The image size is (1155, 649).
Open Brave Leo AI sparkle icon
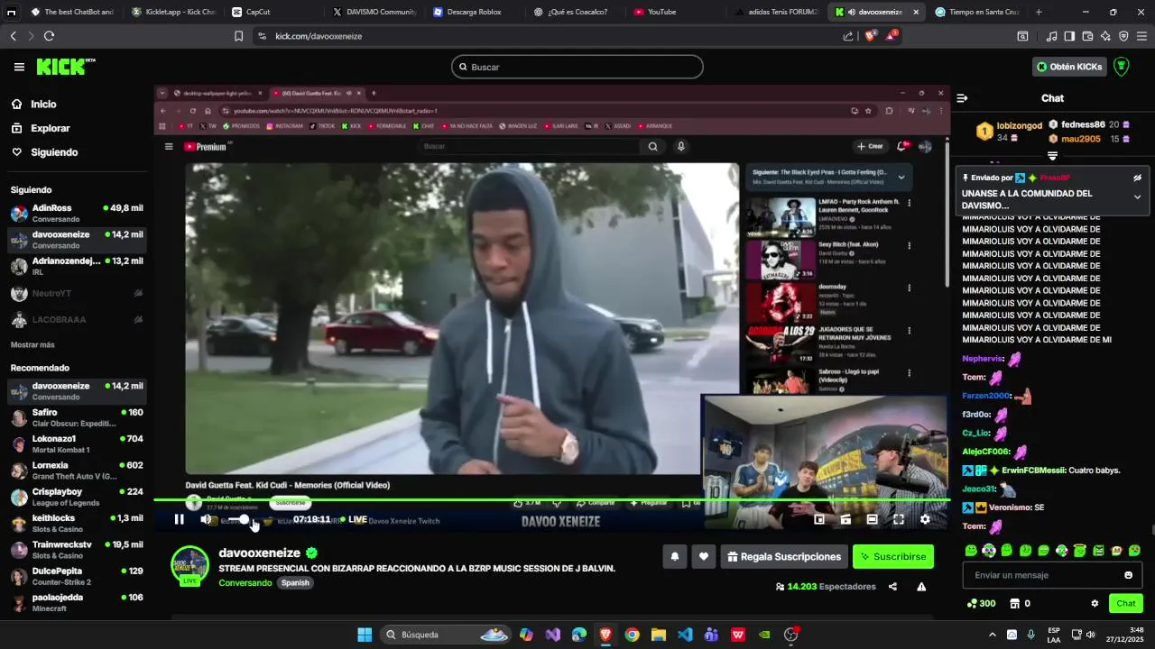[x=1105, y=36]
